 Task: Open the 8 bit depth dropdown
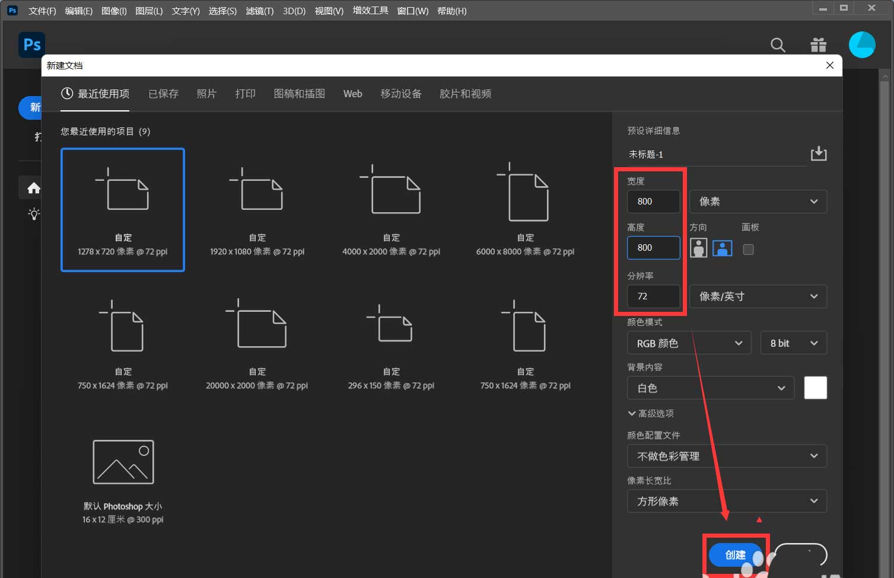(x=794, y=343)
